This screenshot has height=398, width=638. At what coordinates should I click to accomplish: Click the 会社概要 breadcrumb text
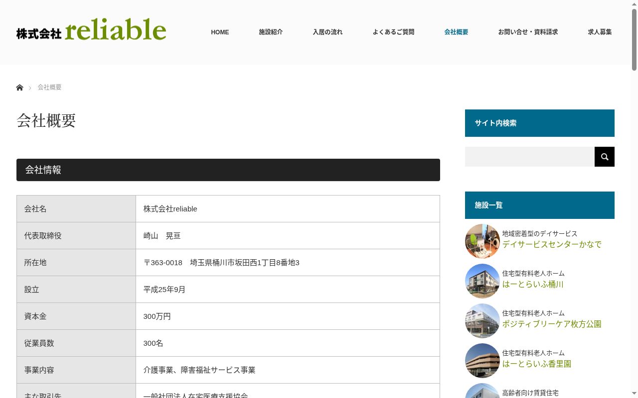click(49, 88)
